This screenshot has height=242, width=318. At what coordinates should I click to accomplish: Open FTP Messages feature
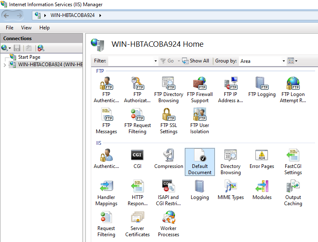point(106,121)
